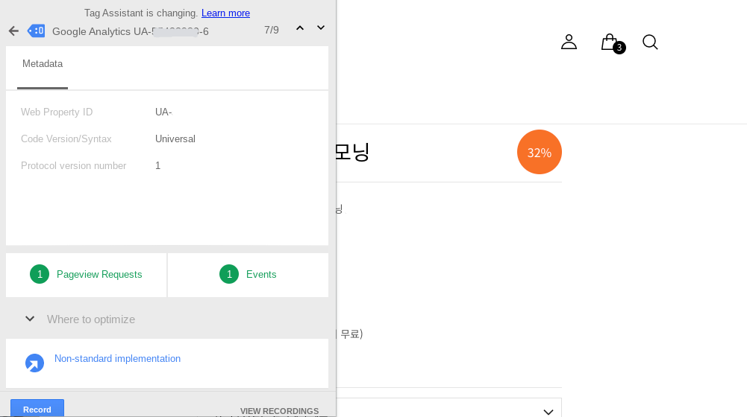This screenshot has height=417, width=747.
Task: Expand the product option dropdown
Action: click(x=548, y=412)
